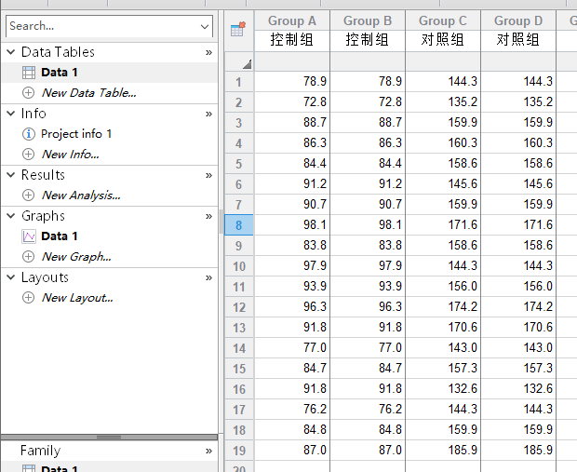Open the Family double-chevron menu
This screenshot has width=577, height=472.
(208, 451)
